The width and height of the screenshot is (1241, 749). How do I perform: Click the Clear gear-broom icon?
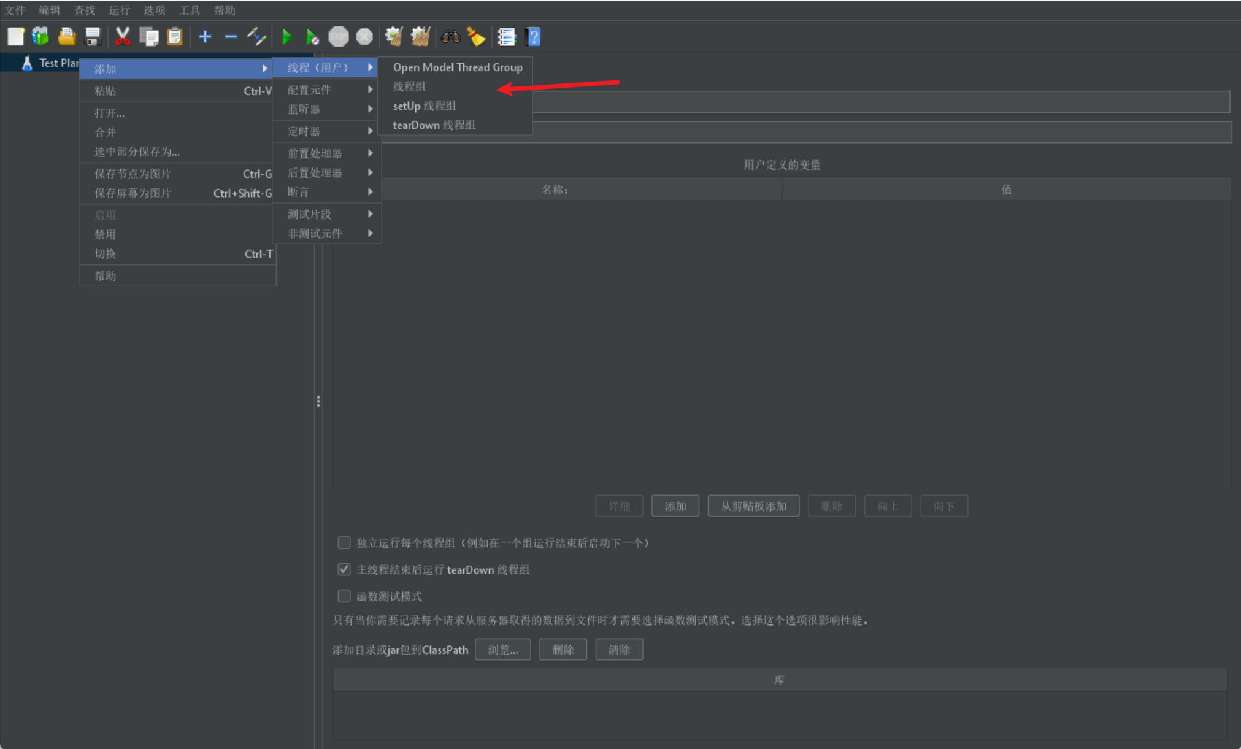click(394, 37)
